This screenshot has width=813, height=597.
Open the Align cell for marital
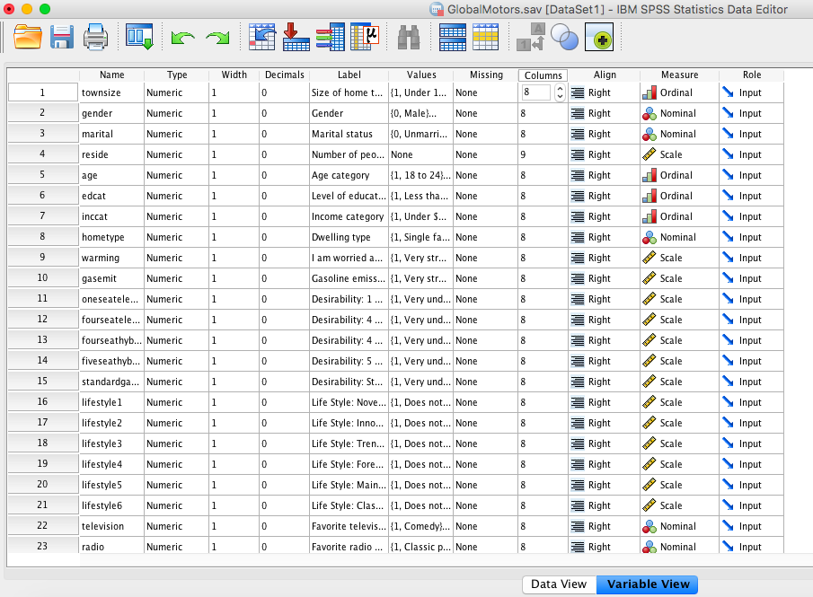point(604,134)
